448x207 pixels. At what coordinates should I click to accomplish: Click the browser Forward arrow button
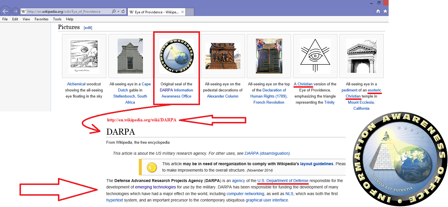(15, 11)
